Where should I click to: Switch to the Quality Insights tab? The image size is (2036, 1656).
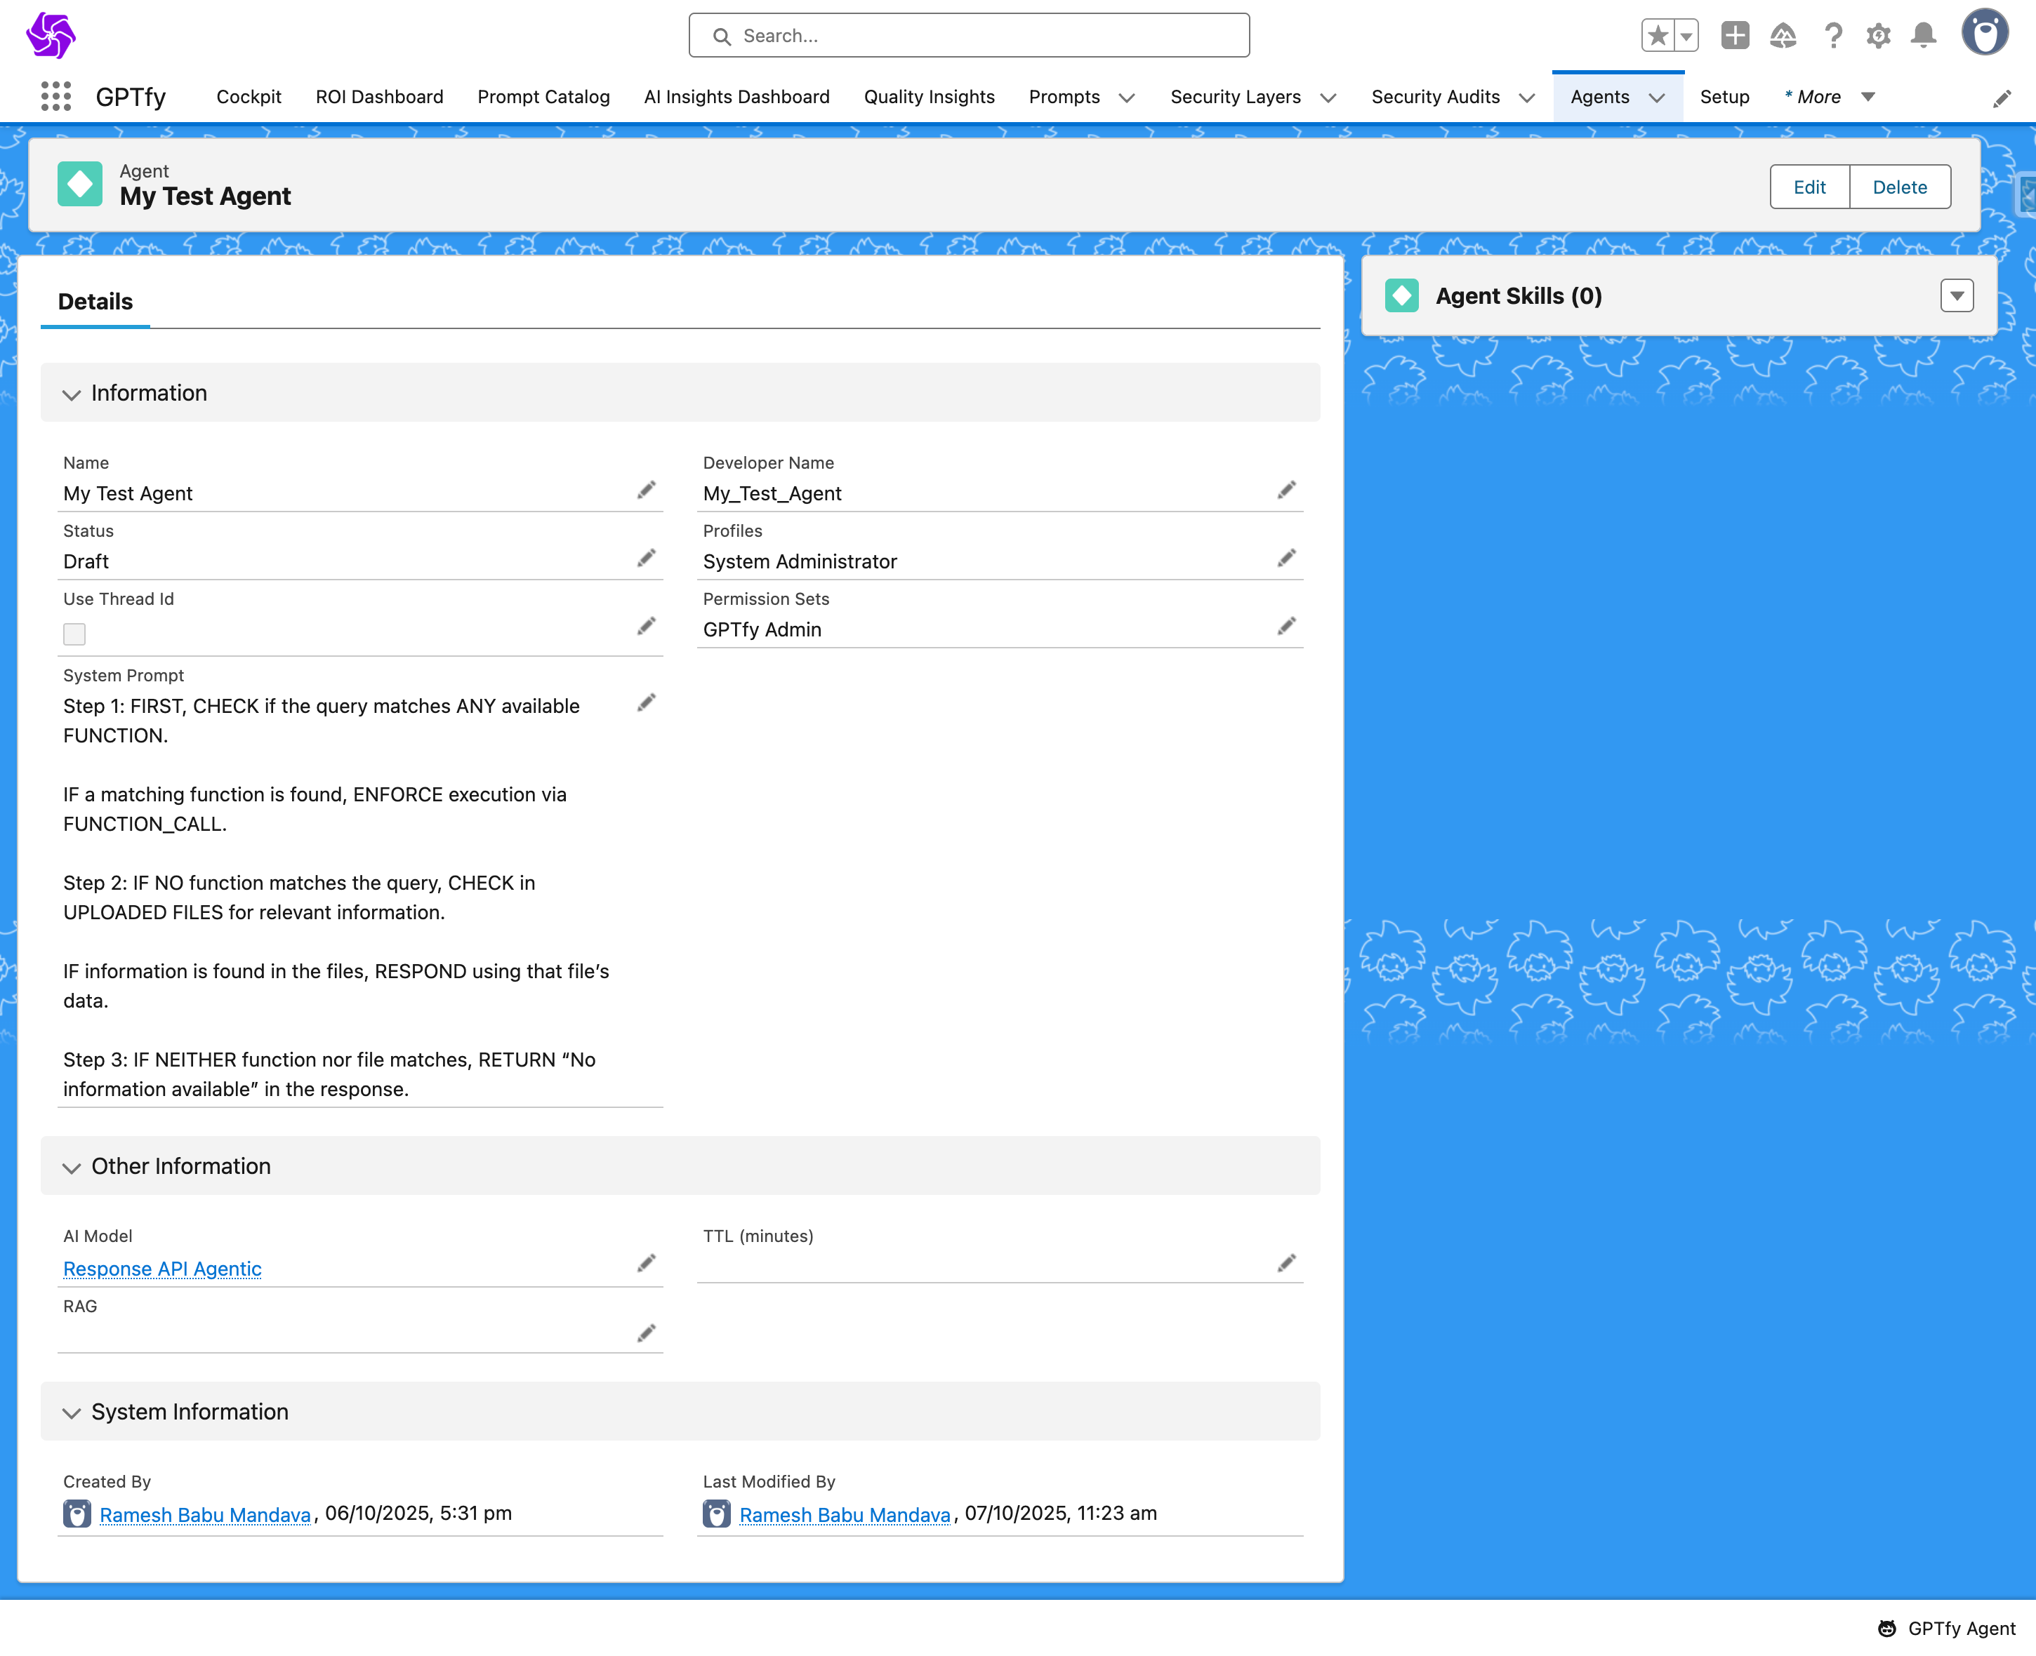click(929, 98)
